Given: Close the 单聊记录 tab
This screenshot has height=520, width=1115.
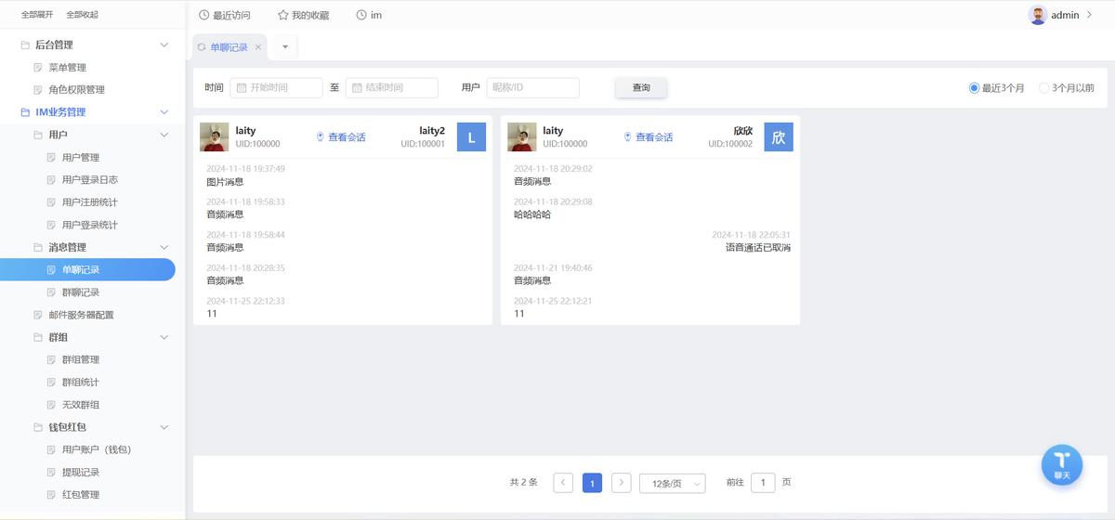Looking at the screenshot, I should tap(258, 47).
